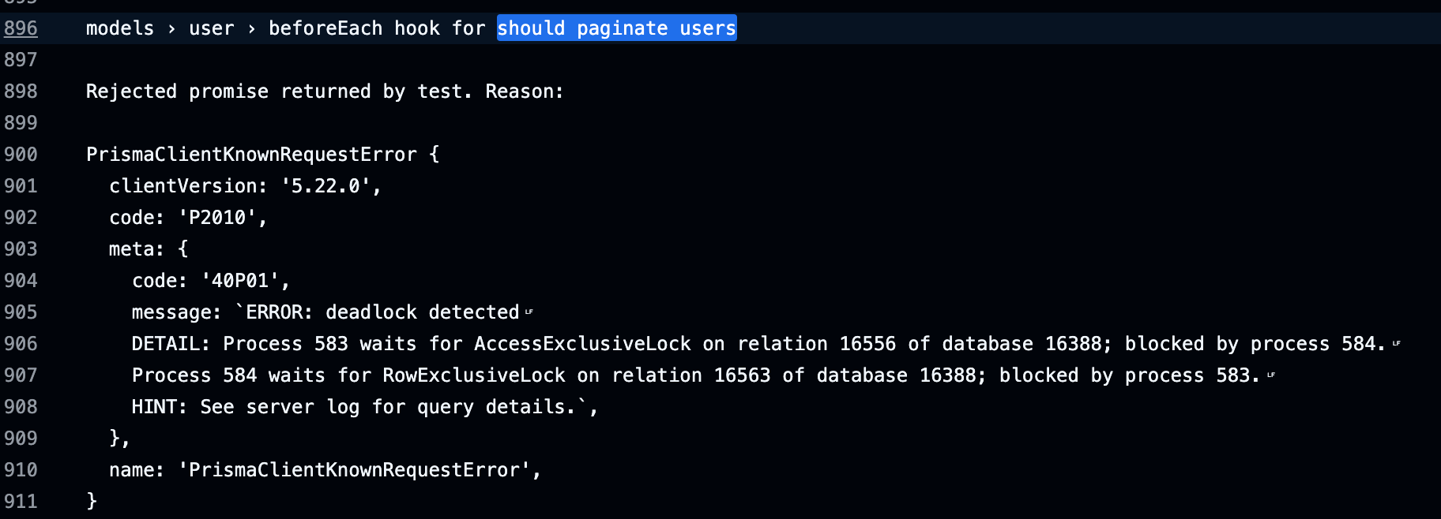Click line number 910
This screenshot has height=519, width=1441.
[x=21, y=470]
